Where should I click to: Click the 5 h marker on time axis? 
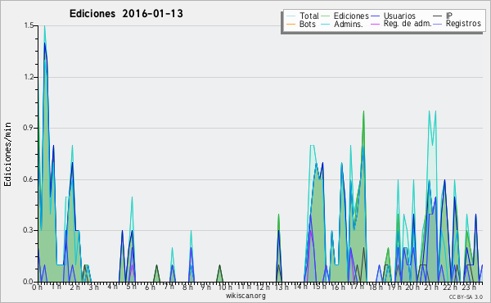[x=131, y=287]
